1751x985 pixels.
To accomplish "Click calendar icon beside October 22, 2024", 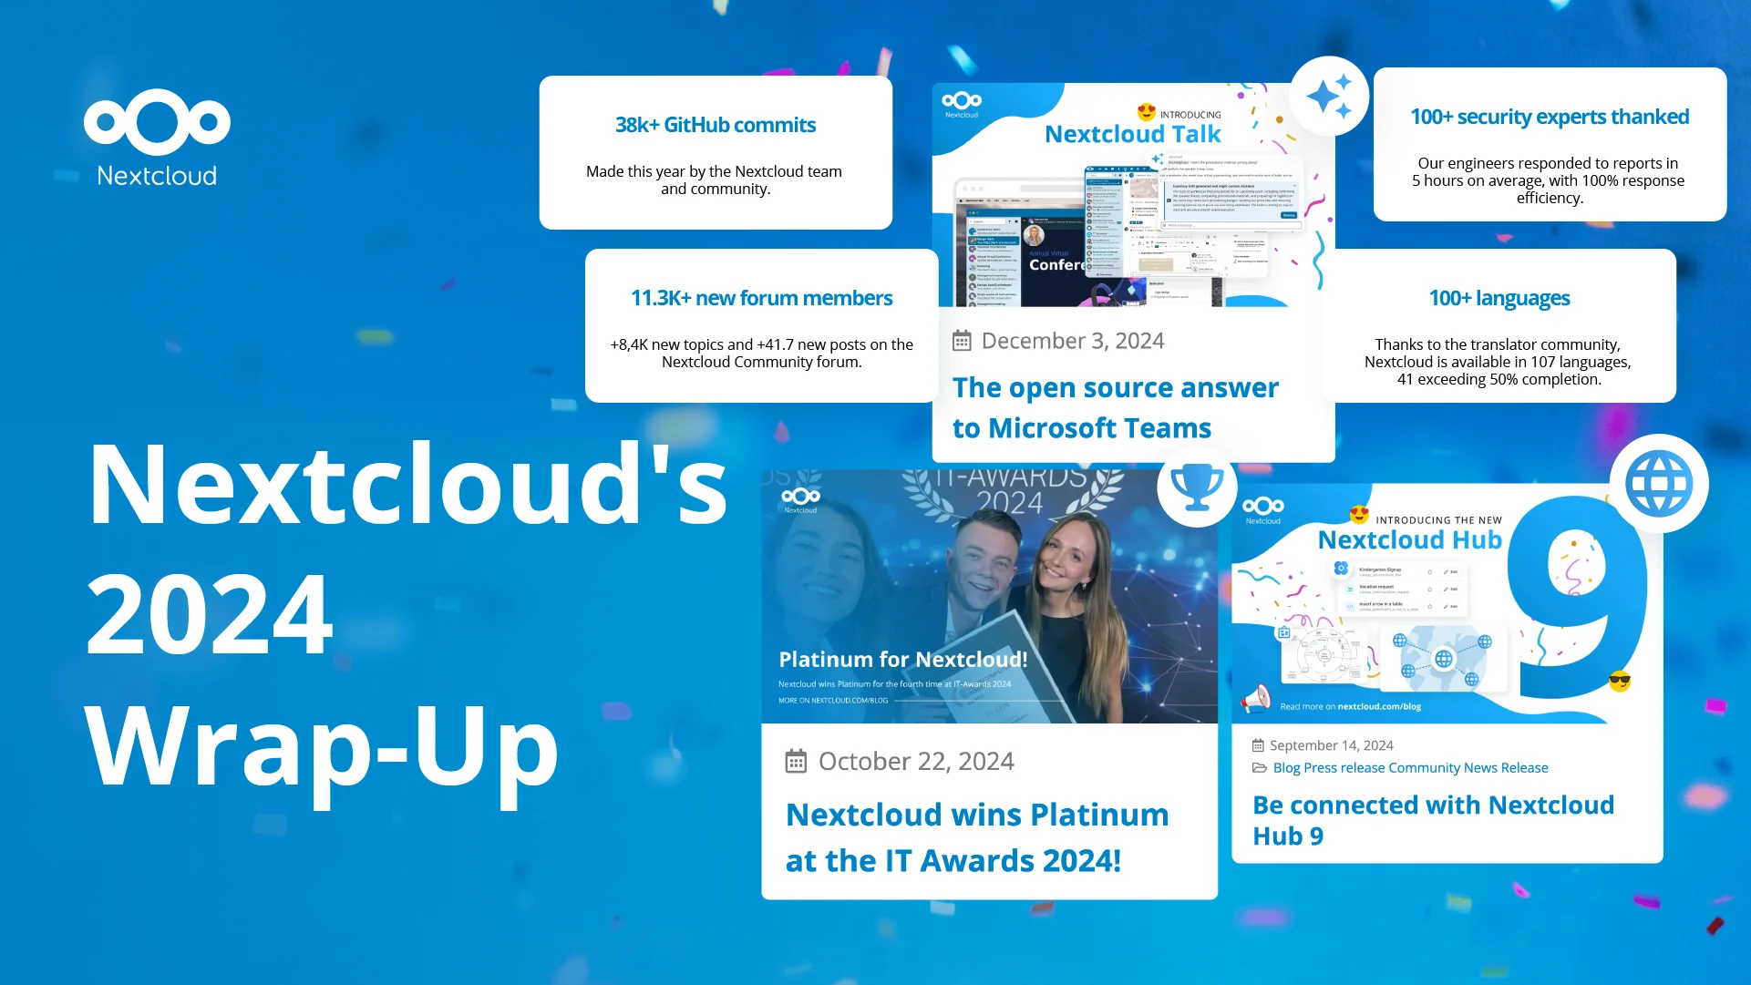I will (796, 761).
